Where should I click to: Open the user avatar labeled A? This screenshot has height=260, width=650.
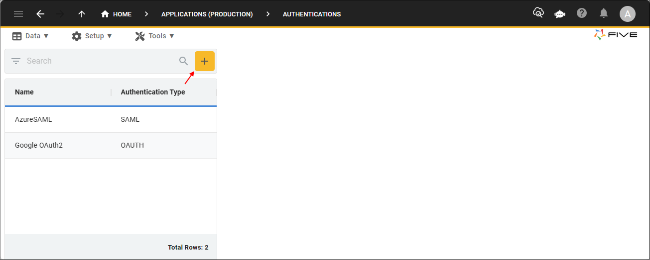(x=628, y=14)
